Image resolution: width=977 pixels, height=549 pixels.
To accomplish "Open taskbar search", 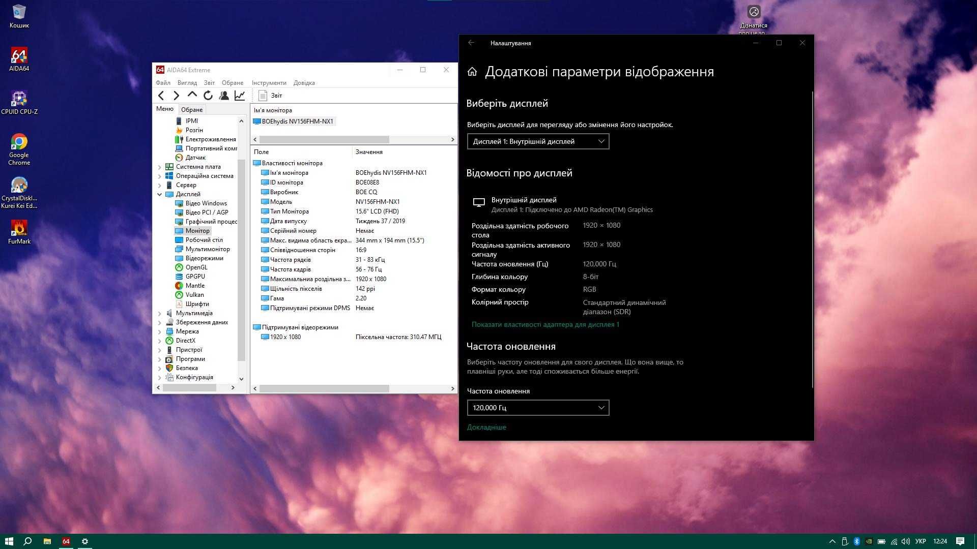I will pos(28,541).
